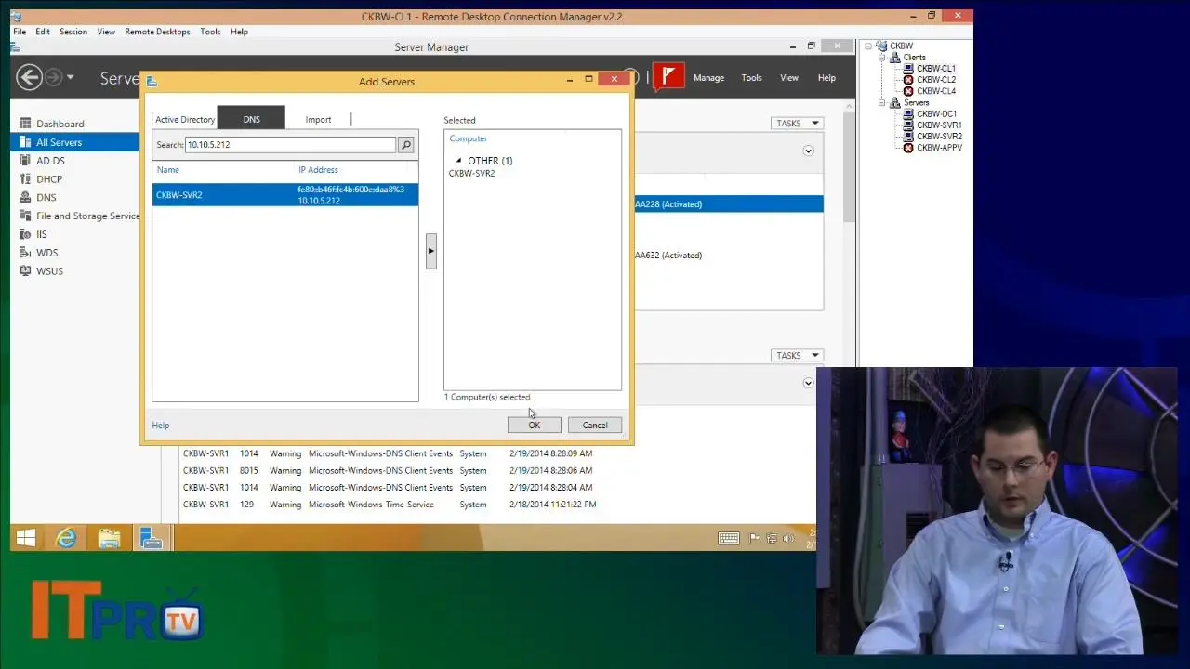Open the Tools menu in Server Manager header
Image resolution: width=1190 pixels, height=669 pixels.
tap(751, 78)
